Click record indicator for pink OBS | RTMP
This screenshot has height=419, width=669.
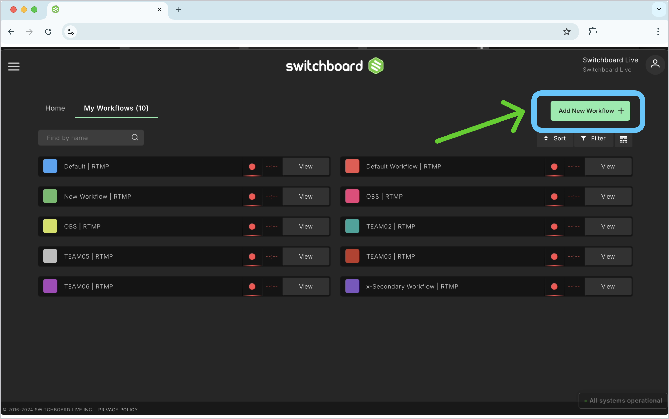554,197
